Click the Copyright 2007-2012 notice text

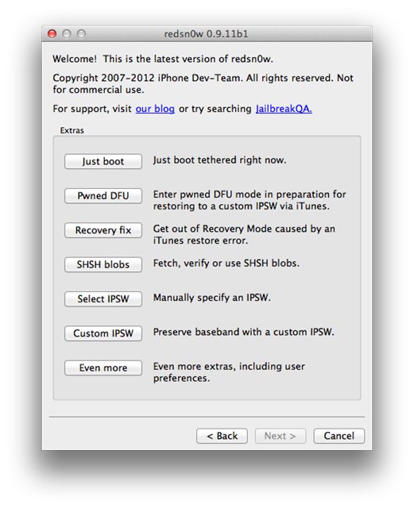tap(203, 84)
